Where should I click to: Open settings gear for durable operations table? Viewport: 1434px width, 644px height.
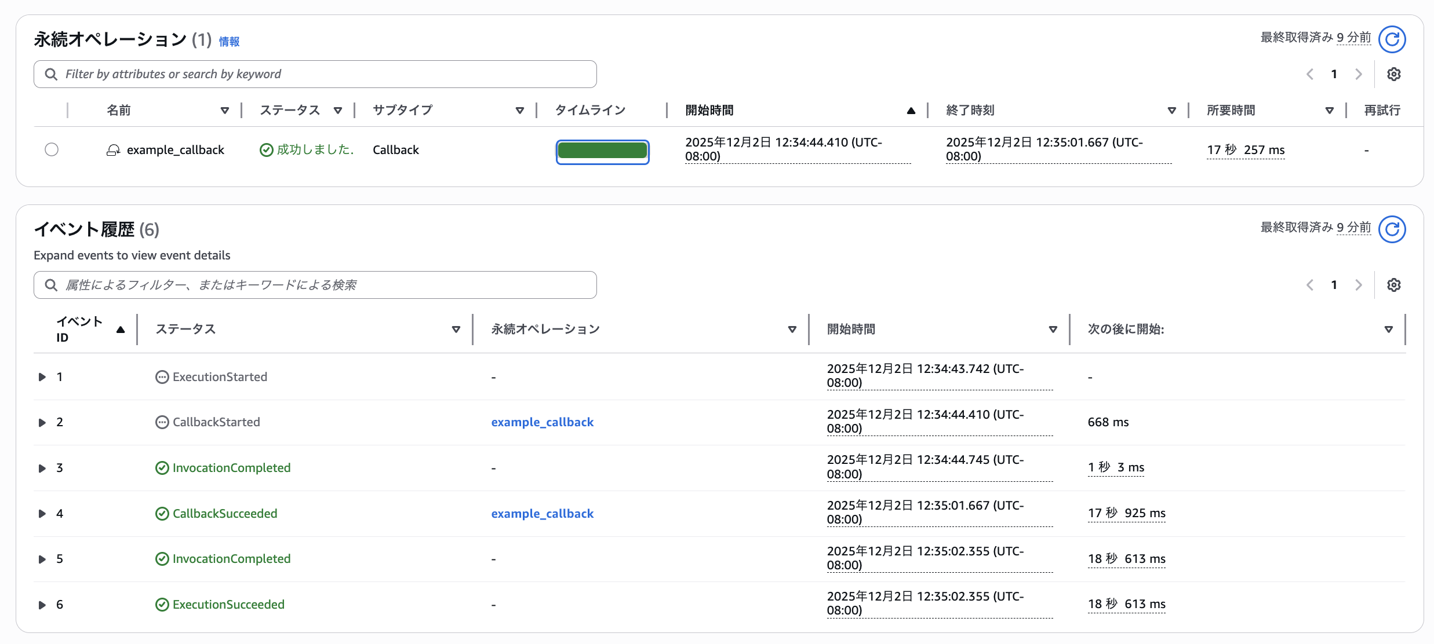1393,74
